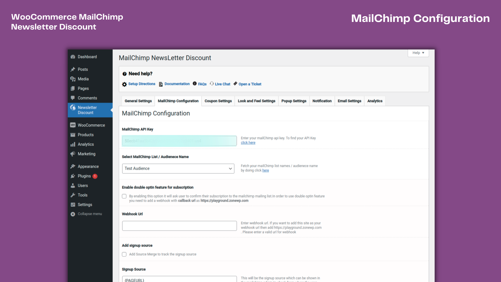Click the Setup Directions gear icon
The image size is (501, 282).
tap(124, 84)
